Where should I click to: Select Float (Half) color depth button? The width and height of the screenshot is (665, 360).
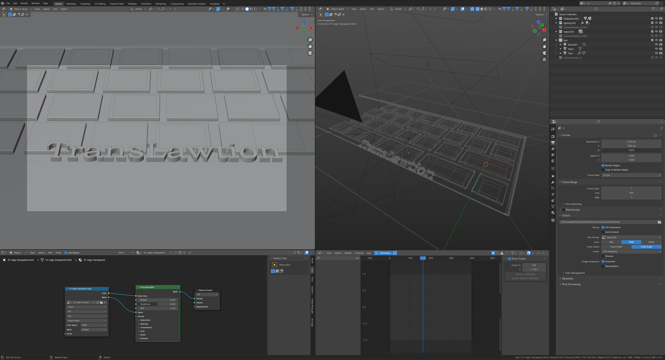(616, 247)
